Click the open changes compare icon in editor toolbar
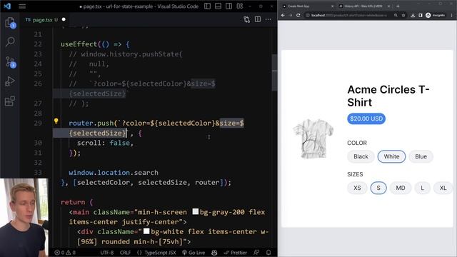 click(247, 19)
